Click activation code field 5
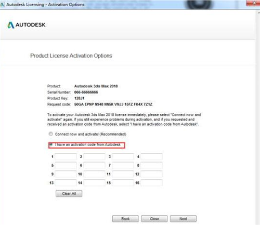The width and height of the screenshot is (260, 225). 66,165
